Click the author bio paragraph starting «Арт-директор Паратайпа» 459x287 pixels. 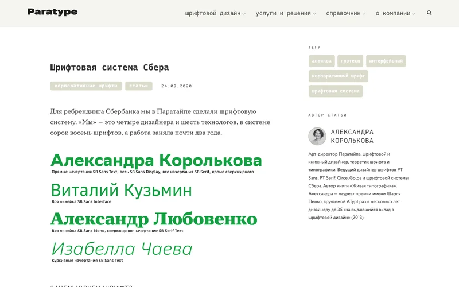point(358,185)
